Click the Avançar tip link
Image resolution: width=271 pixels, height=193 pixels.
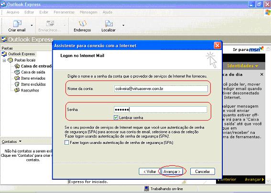click(x=254, y=179)
